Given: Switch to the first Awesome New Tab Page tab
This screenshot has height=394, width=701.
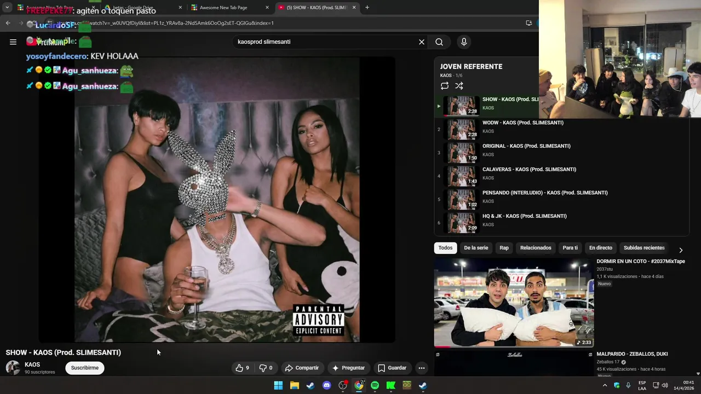Looking at the screenshot, I should [x=55, y=7].
